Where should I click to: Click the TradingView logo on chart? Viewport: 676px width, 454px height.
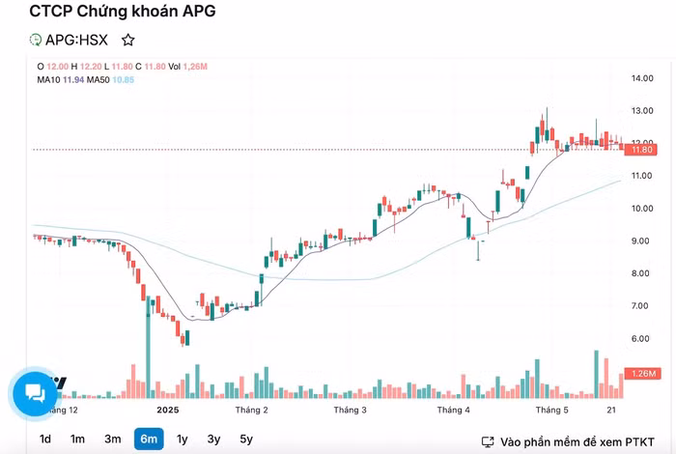pyautogui.click(x=59, y=383)
